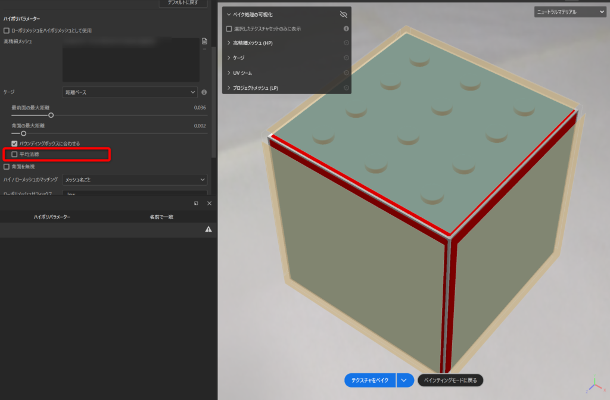Check ローポリメッシュをハイポリメッシュとして使用 option
This screenshot has height=400, width=610.
[7, 30]
